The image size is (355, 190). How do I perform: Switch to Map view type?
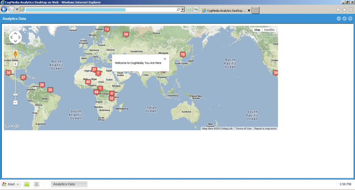point(257,30)
